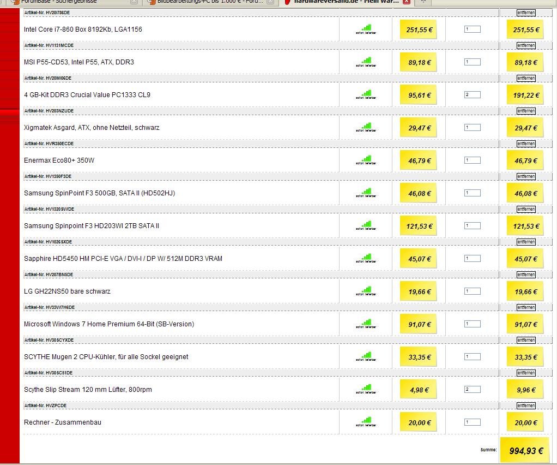Switch to the Bildbearbeitungs-PC forum tab
This screenshot has height=465, width=557.
pos(211,2)
